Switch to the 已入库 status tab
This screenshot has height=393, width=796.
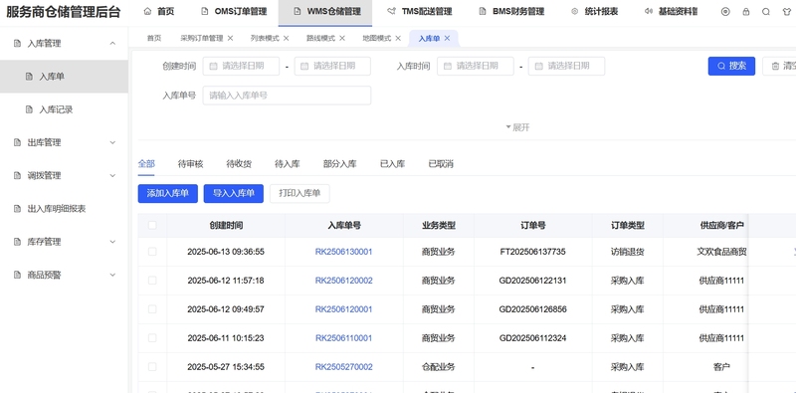coord(392,164)
